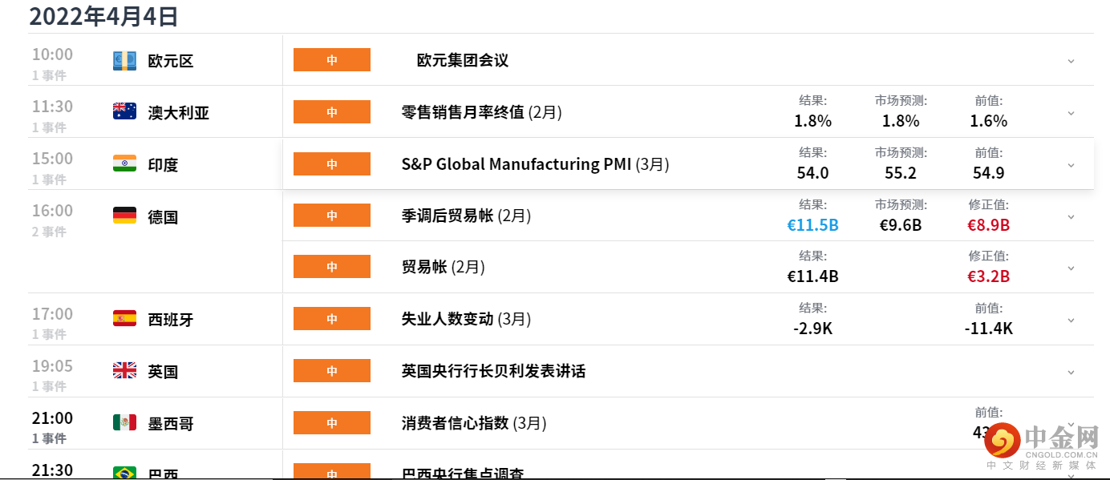This screenshot has width=1110, height=480.
Task: Click the 2022年4月4日 date heading
Action: coord(104,16)
